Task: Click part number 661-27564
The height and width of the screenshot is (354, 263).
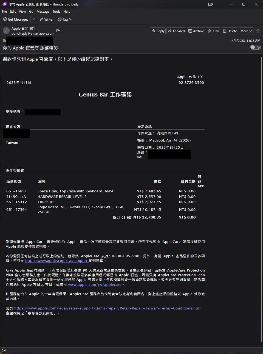Action: point(16,210)
